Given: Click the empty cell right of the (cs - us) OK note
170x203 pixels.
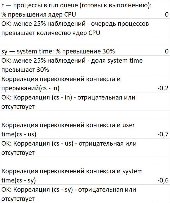Looking at the screenshot, I should tap(162, 148).
